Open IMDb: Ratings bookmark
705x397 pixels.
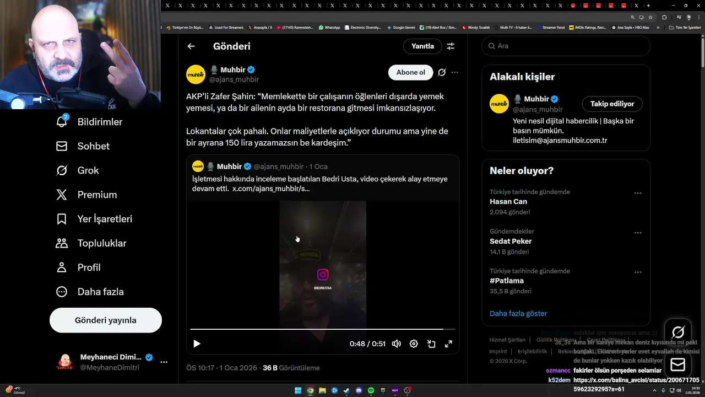click(587, 27)
